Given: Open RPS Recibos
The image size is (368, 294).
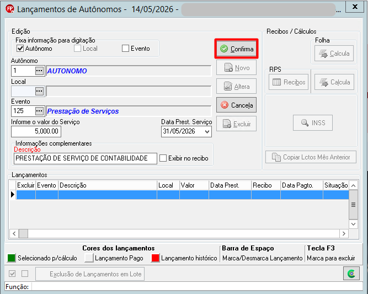Looking at the screenshot, I should 289,82.
